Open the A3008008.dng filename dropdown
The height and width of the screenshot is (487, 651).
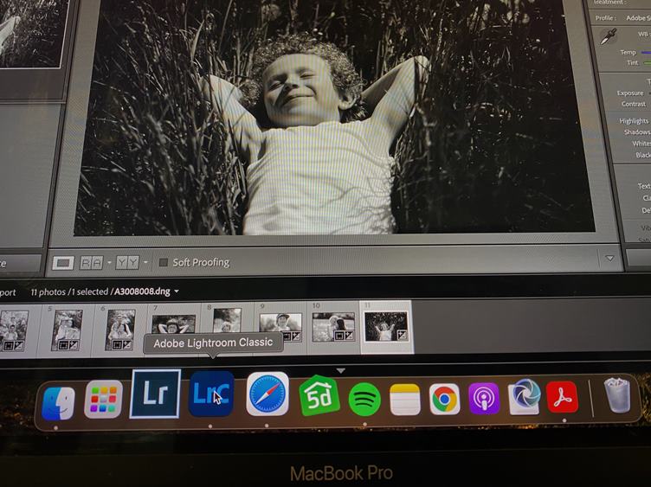click(177, 292)
